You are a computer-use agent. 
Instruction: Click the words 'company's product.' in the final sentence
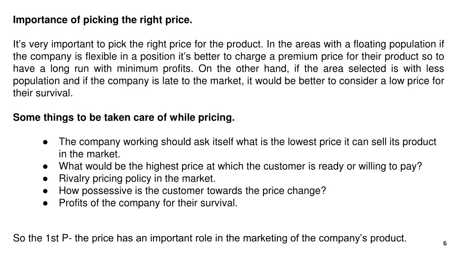point(362,238)
